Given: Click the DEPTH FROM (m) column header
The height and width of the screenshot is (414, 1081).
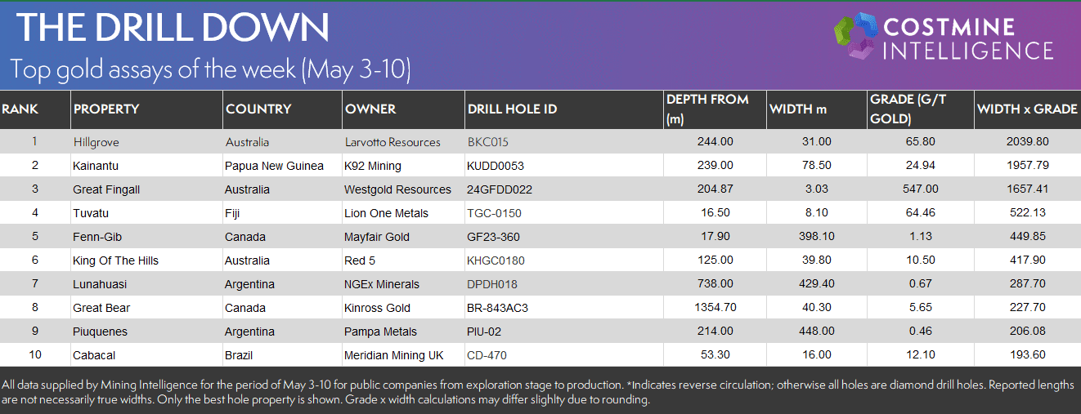Looking at the screenshot, I should [x=707, y=109].
